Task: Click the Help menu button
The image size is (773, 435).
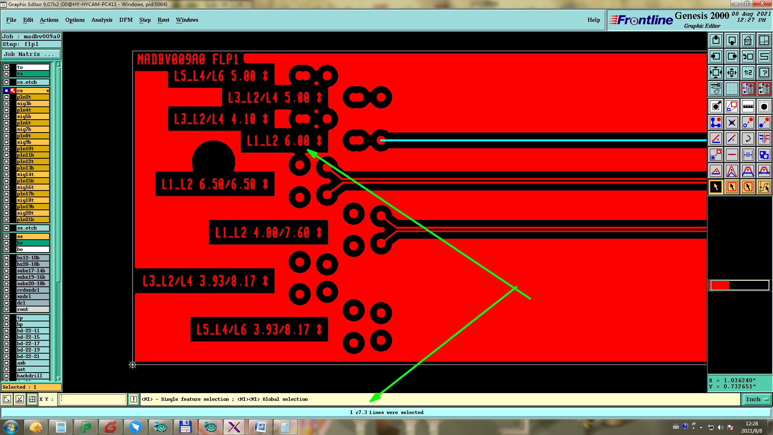Action: [593, 20]
